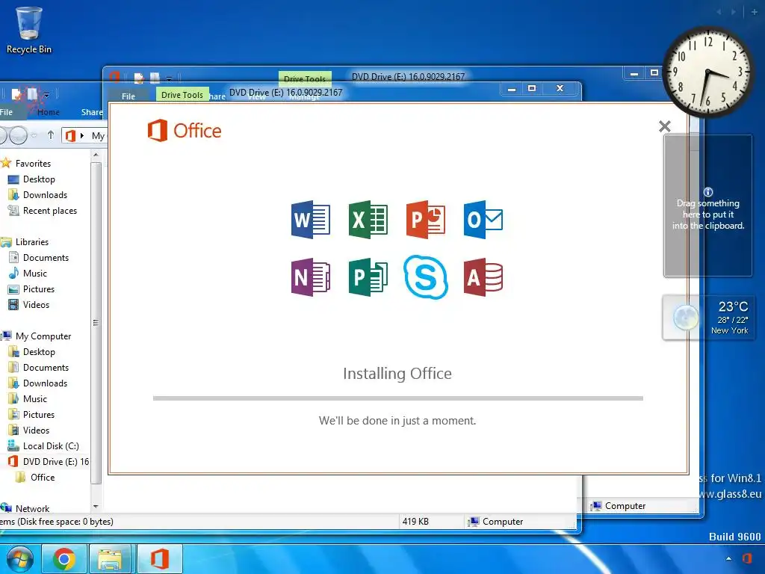Open the Recycle Bin on desktop
This screenshot has width=765, height=574.
click(29, 30)
